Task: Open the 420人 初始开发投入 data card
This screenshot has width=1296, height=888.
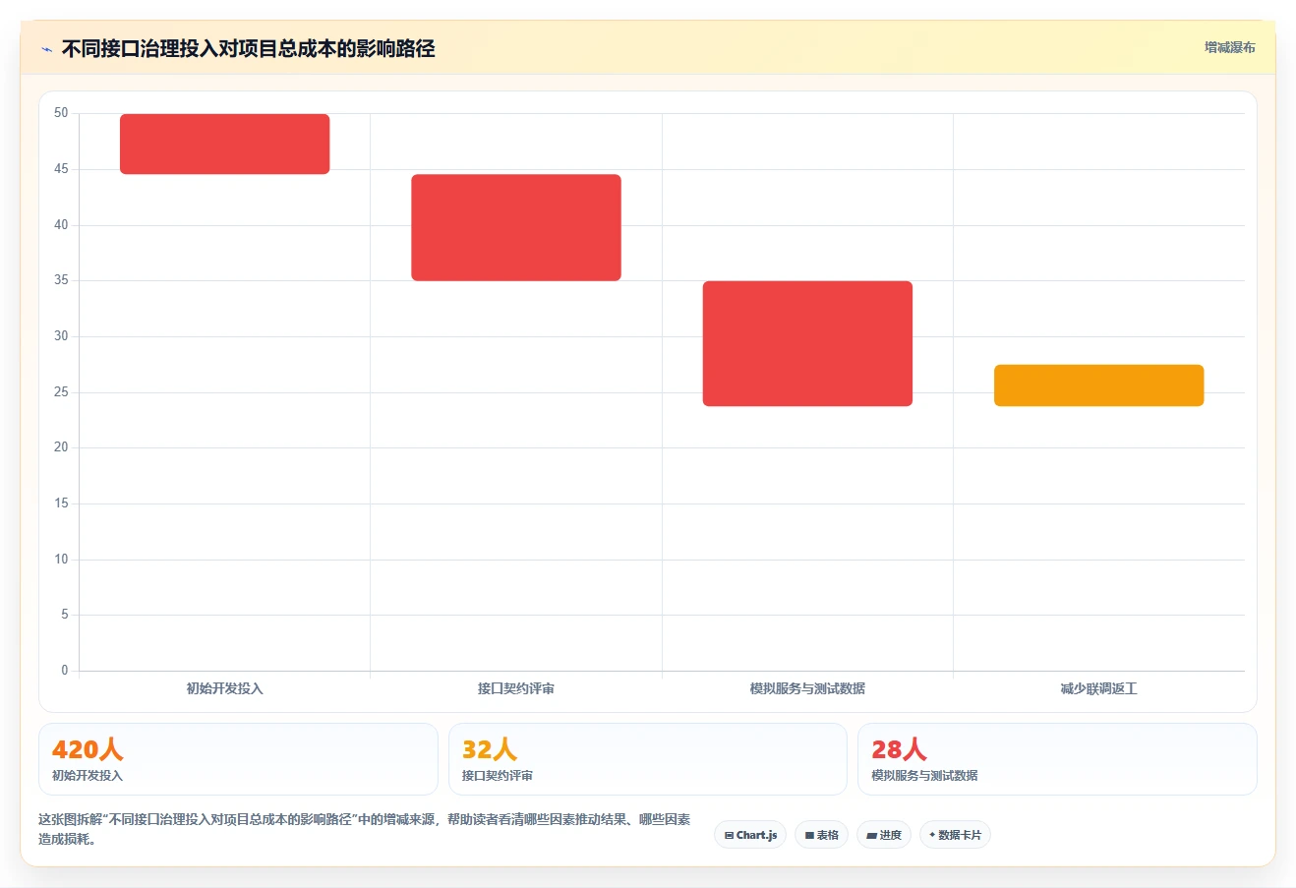Action: 238,759
